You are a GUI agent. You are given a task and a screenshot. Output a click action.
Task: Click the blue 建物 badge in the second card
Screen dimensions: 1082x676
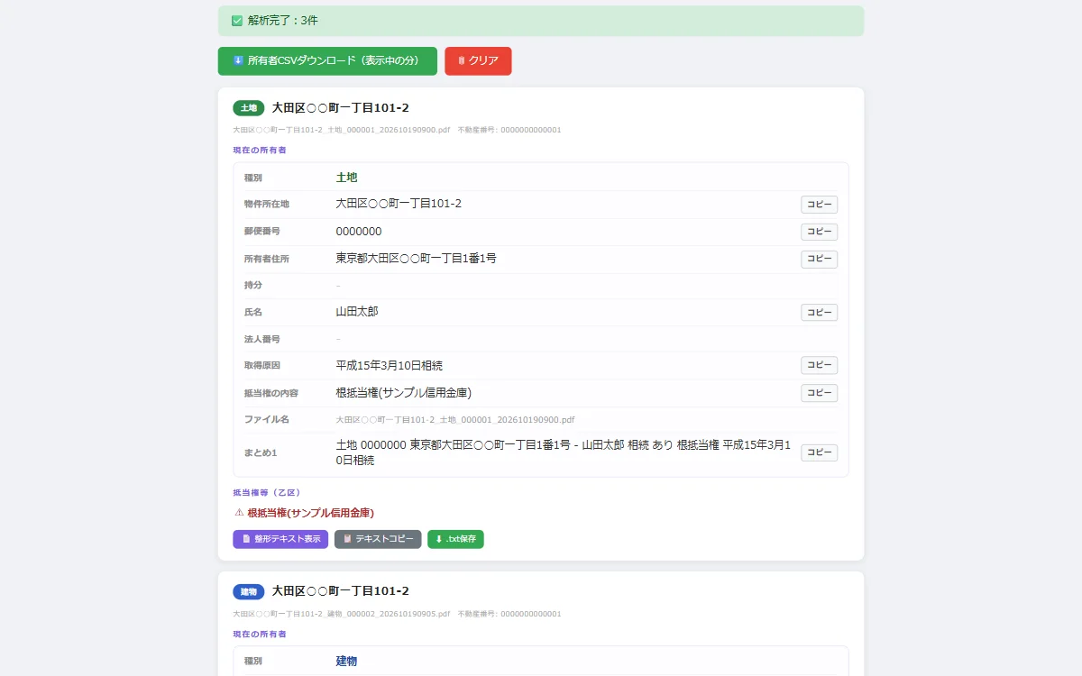point(249,592)
